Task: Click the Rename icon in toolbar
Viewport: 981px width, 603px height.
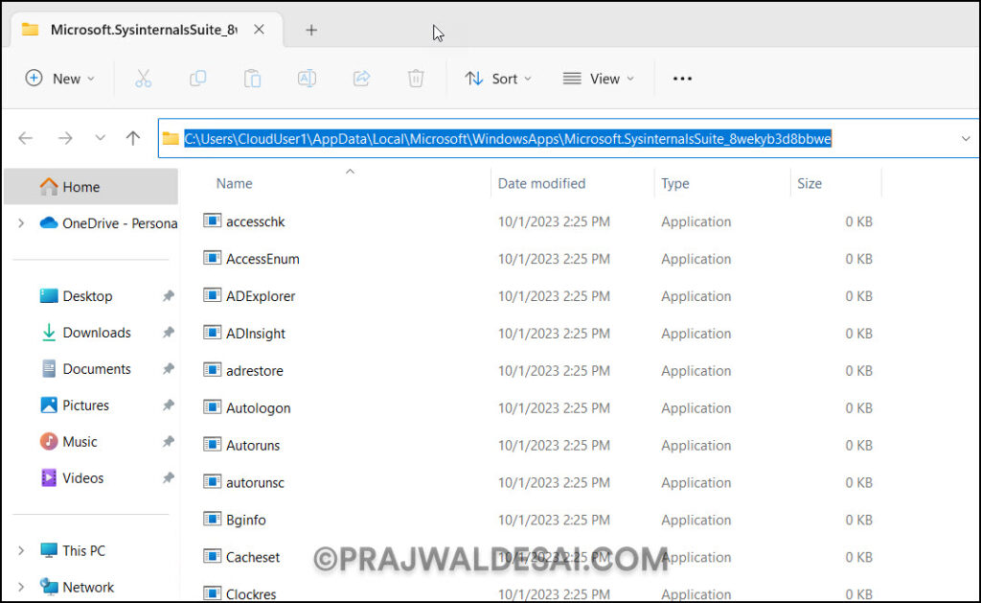Action: [307, 79]
